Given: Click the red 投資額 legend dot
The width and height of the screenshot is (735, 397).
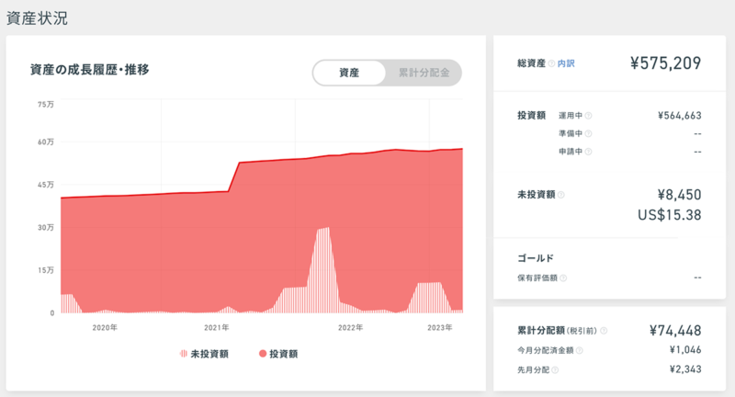Looking at the screenshot, I should 263,354.
